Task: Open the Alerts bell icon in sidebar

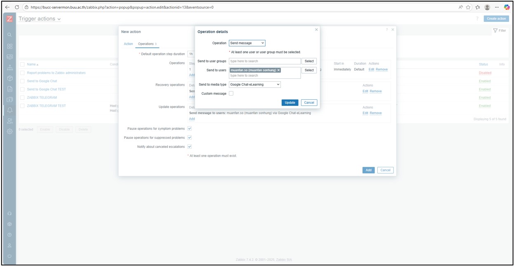Action: (x=9, y=110)
